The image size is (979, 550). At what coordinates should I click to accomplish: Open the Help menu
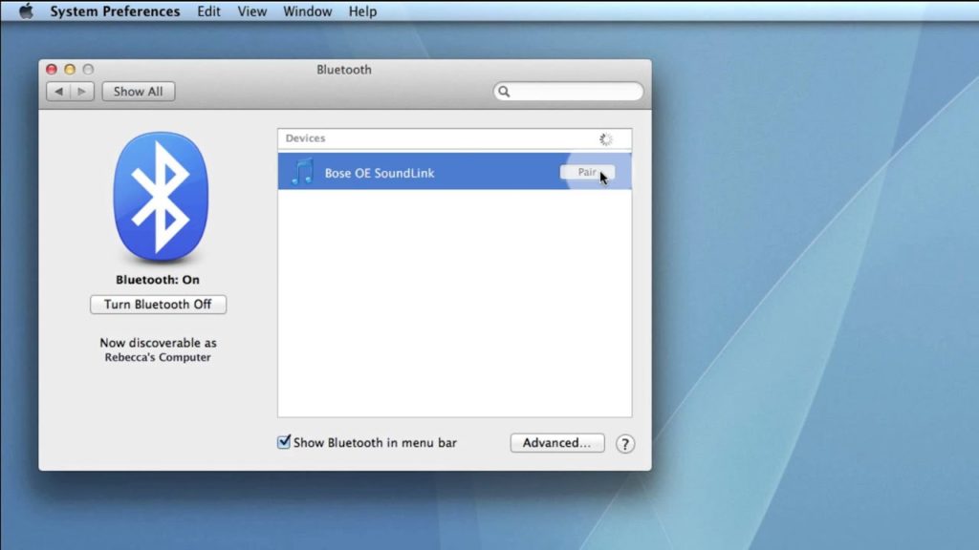[x=362, y=11]
